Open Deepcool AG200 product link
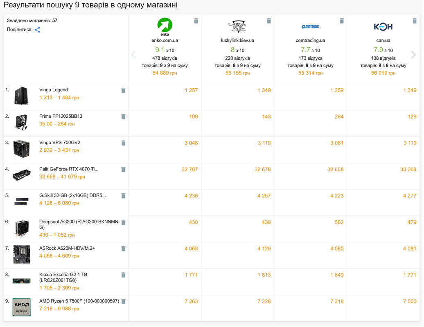The image size is (424, 327). point(79,224)
